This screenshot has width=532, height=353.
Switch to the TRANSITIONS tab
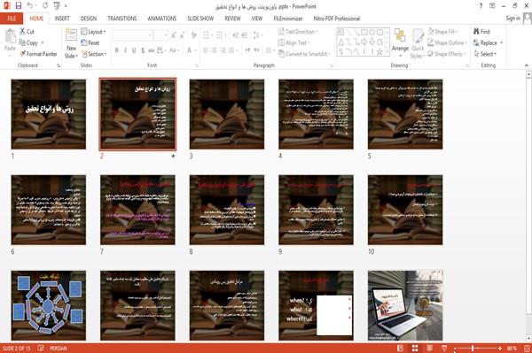pos(122,19)
